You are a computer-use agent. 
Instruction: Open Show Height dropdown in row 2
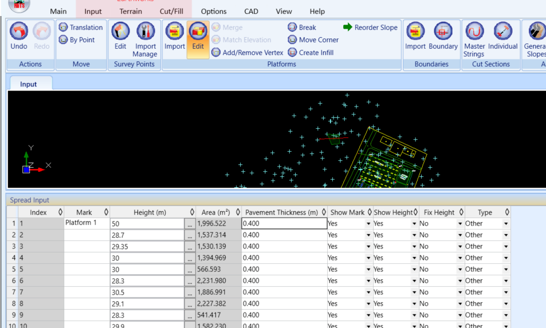[x=414, y=235]
